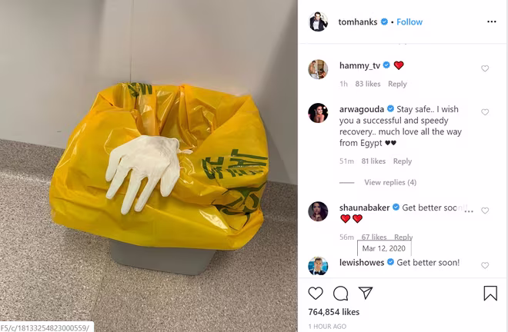This screenshot has width=508, height=332.
Task: Open arwagouda's avatar
Action: click(x=318, y=113)
